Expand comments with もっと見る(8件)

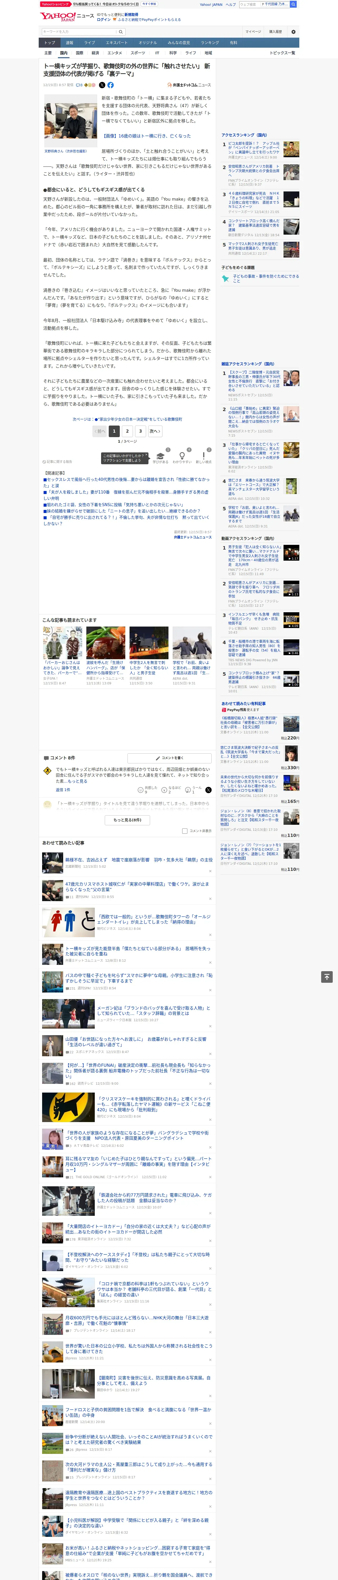(x=128, y=819)
